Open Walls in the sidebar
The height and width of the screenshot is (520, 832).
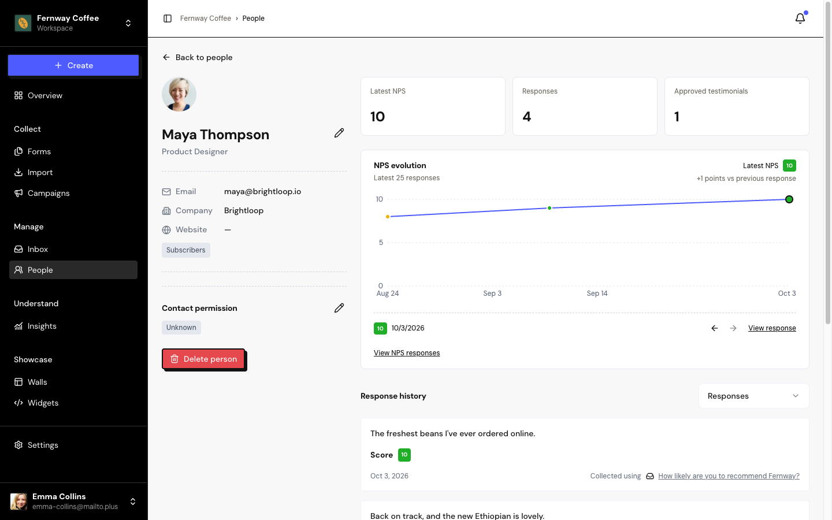pos(73,382)
